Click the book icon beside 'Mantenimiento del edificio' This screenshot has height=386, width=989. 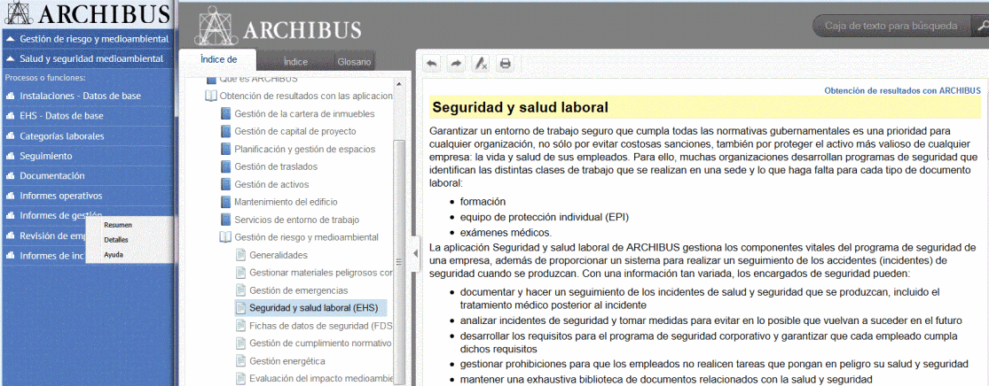[226, 202]
